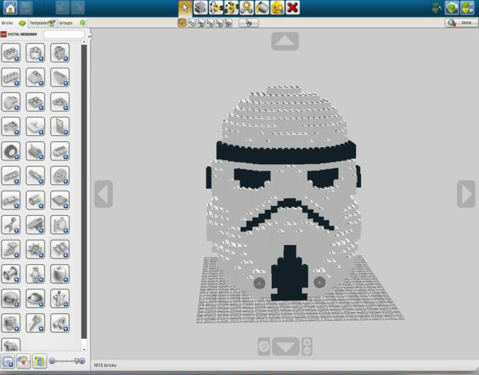Activate the Select arrow tool
This screenshot has width=479, height=375.
pyautogui.click(x=185, y=8)
